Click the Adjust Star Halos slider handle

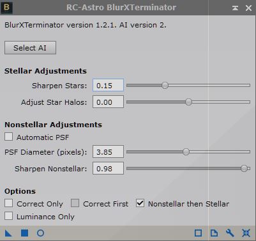[188, 102]
